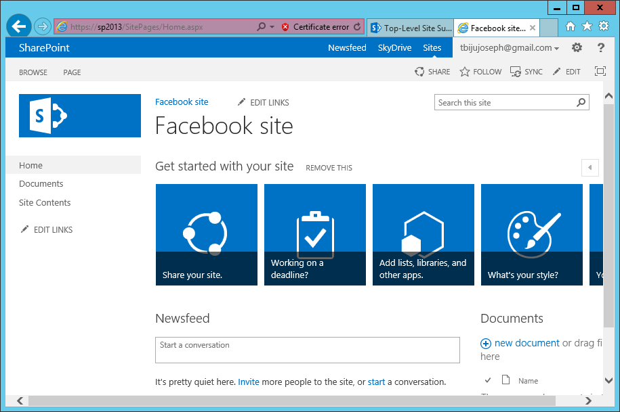The image size is (620, 412).
Task: Open Site Contents in left navigation
Action: (45, 203)
